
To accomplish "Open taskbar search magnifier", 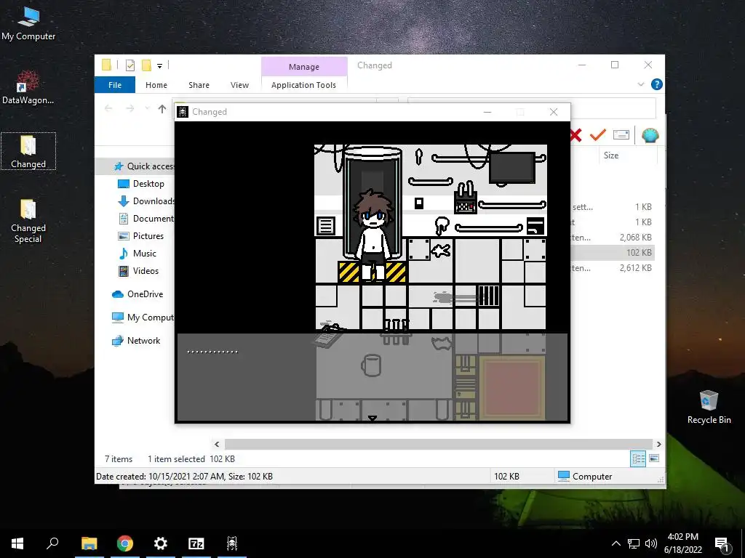I will tap(52, 543).
